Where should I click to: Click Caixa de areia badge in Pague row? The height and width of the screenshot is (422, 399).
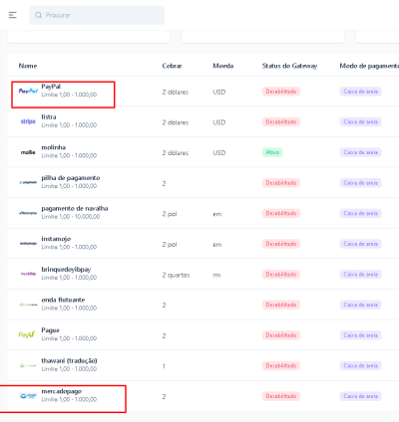tap(360, 335)
